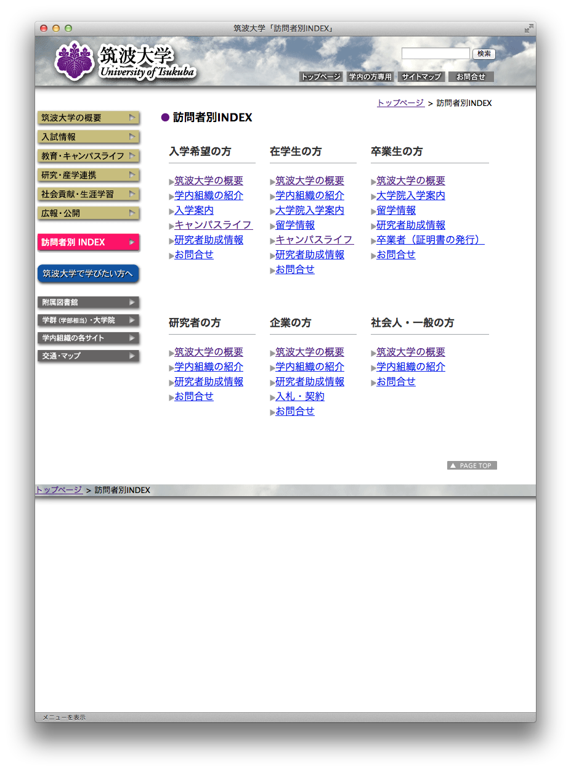Open お問合せ under 社会人・一般の方

coord(396,381)
